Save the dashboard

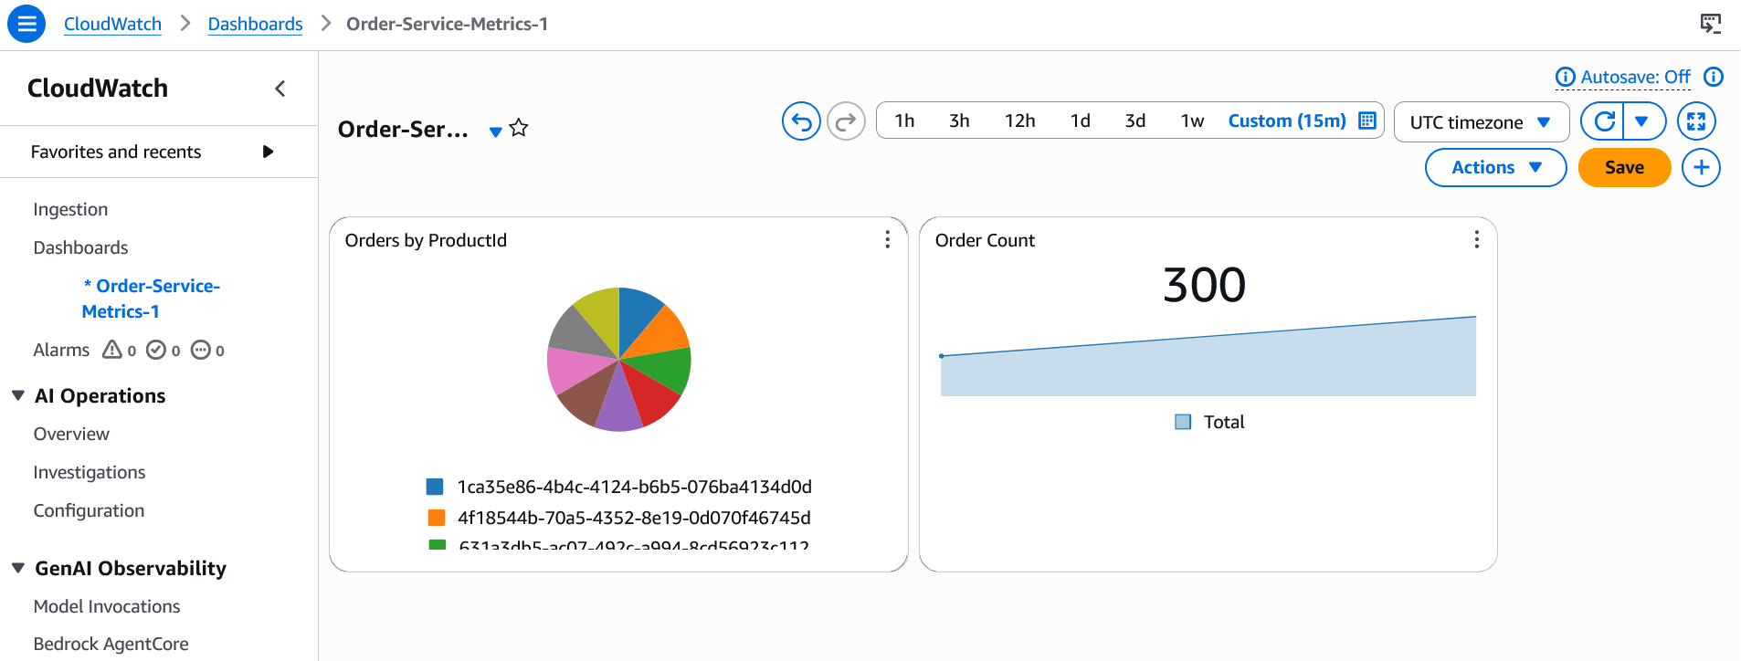click(x=1624, y=168)
